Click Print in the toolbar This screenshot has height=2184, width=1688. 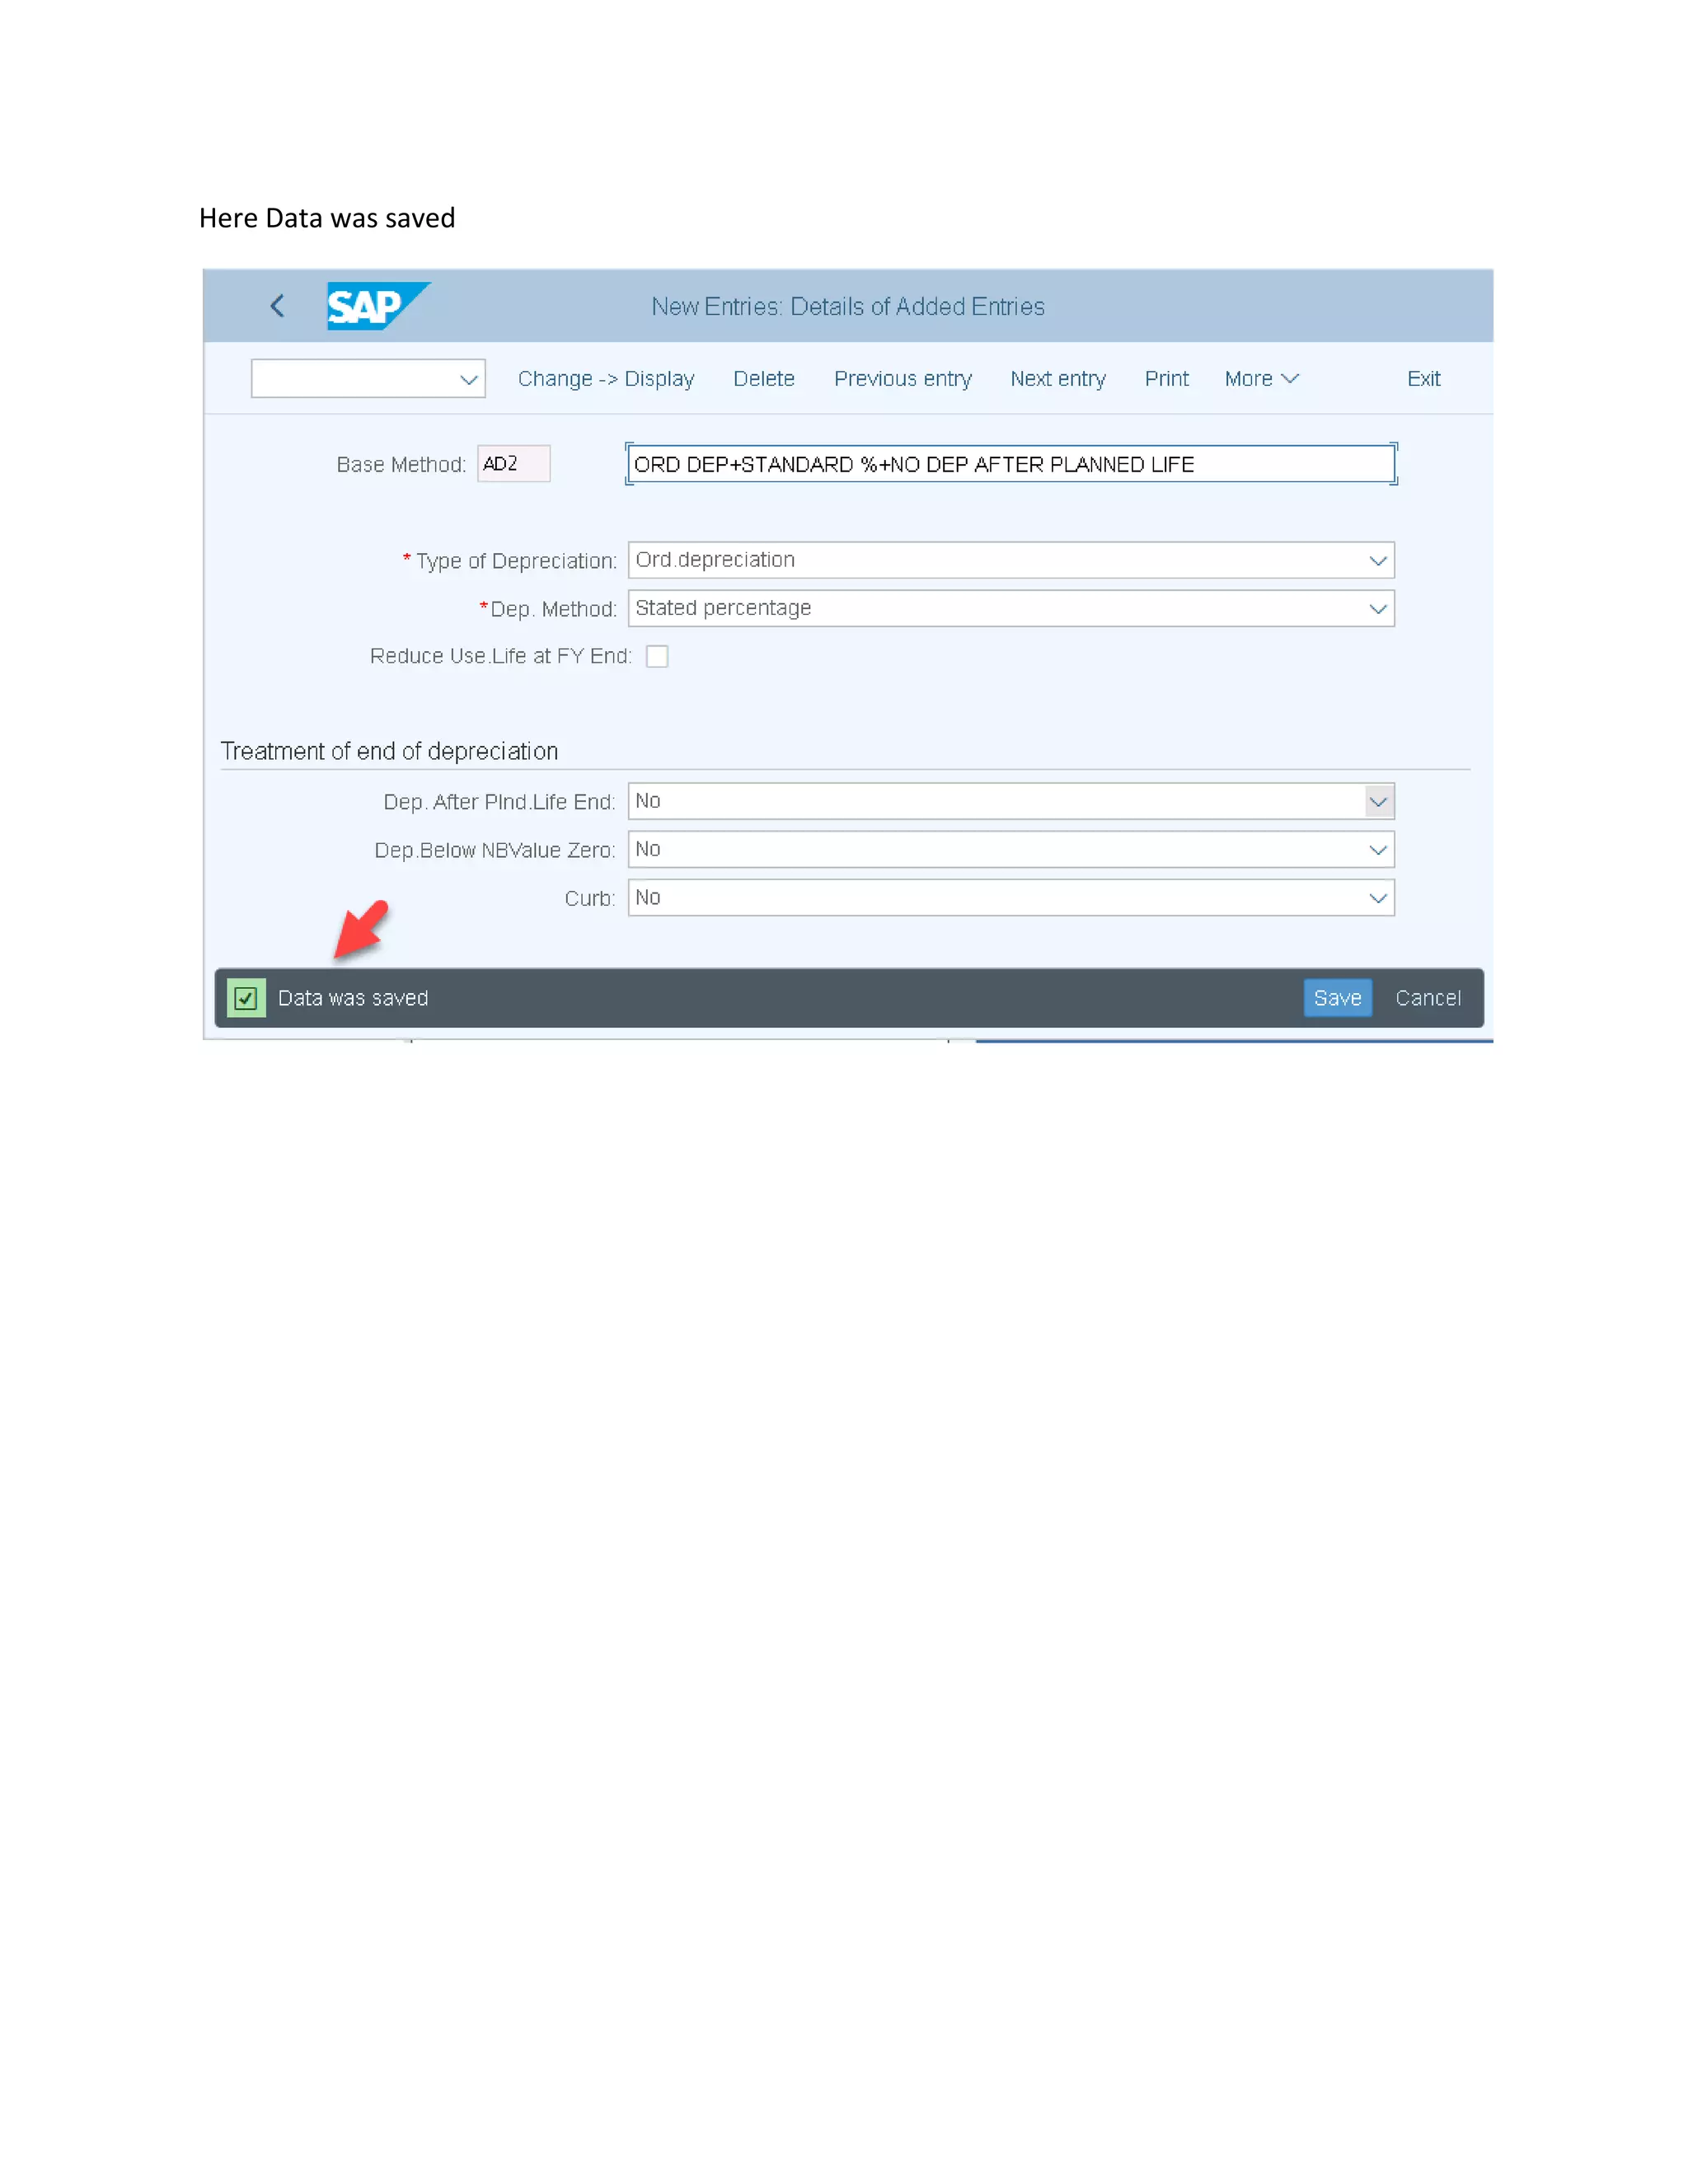(x=1166, y=379)
